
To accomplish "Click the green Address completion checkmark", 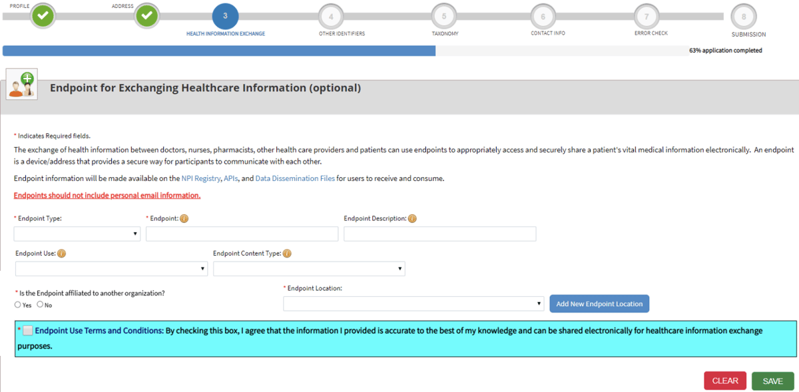I will (146, 14).
